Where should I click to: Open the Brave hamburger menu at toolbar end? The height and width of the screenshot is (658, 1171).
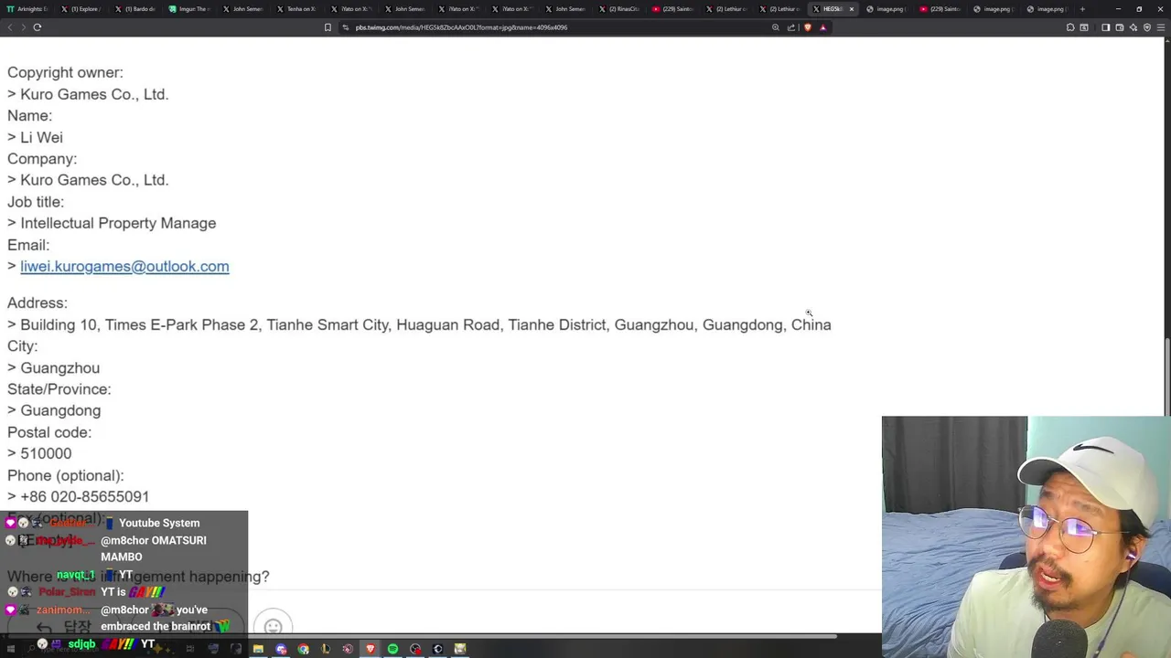point(1161,27)
